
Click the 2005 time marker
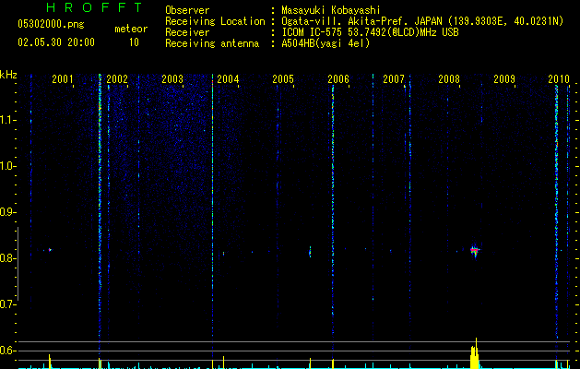[x=283, y=79]
